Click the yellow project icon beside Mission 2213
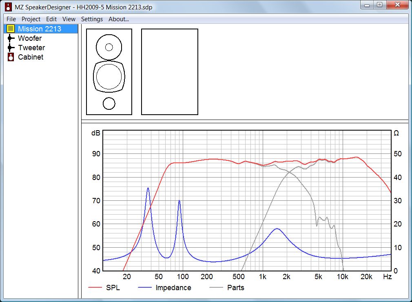This screenshot has height=302, width=412. [x=11, y=29]
